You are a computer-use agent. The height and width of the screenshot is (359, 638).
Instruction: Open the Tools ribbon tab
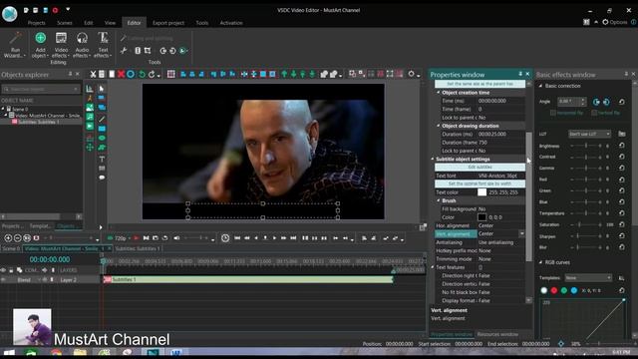pos(201,23)
